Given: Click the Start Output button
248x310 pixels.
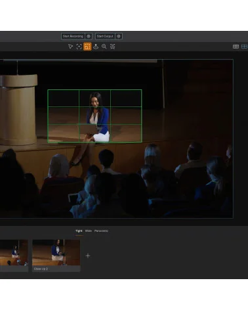Looking at the screenshot, I should click(x=105, y=36).
